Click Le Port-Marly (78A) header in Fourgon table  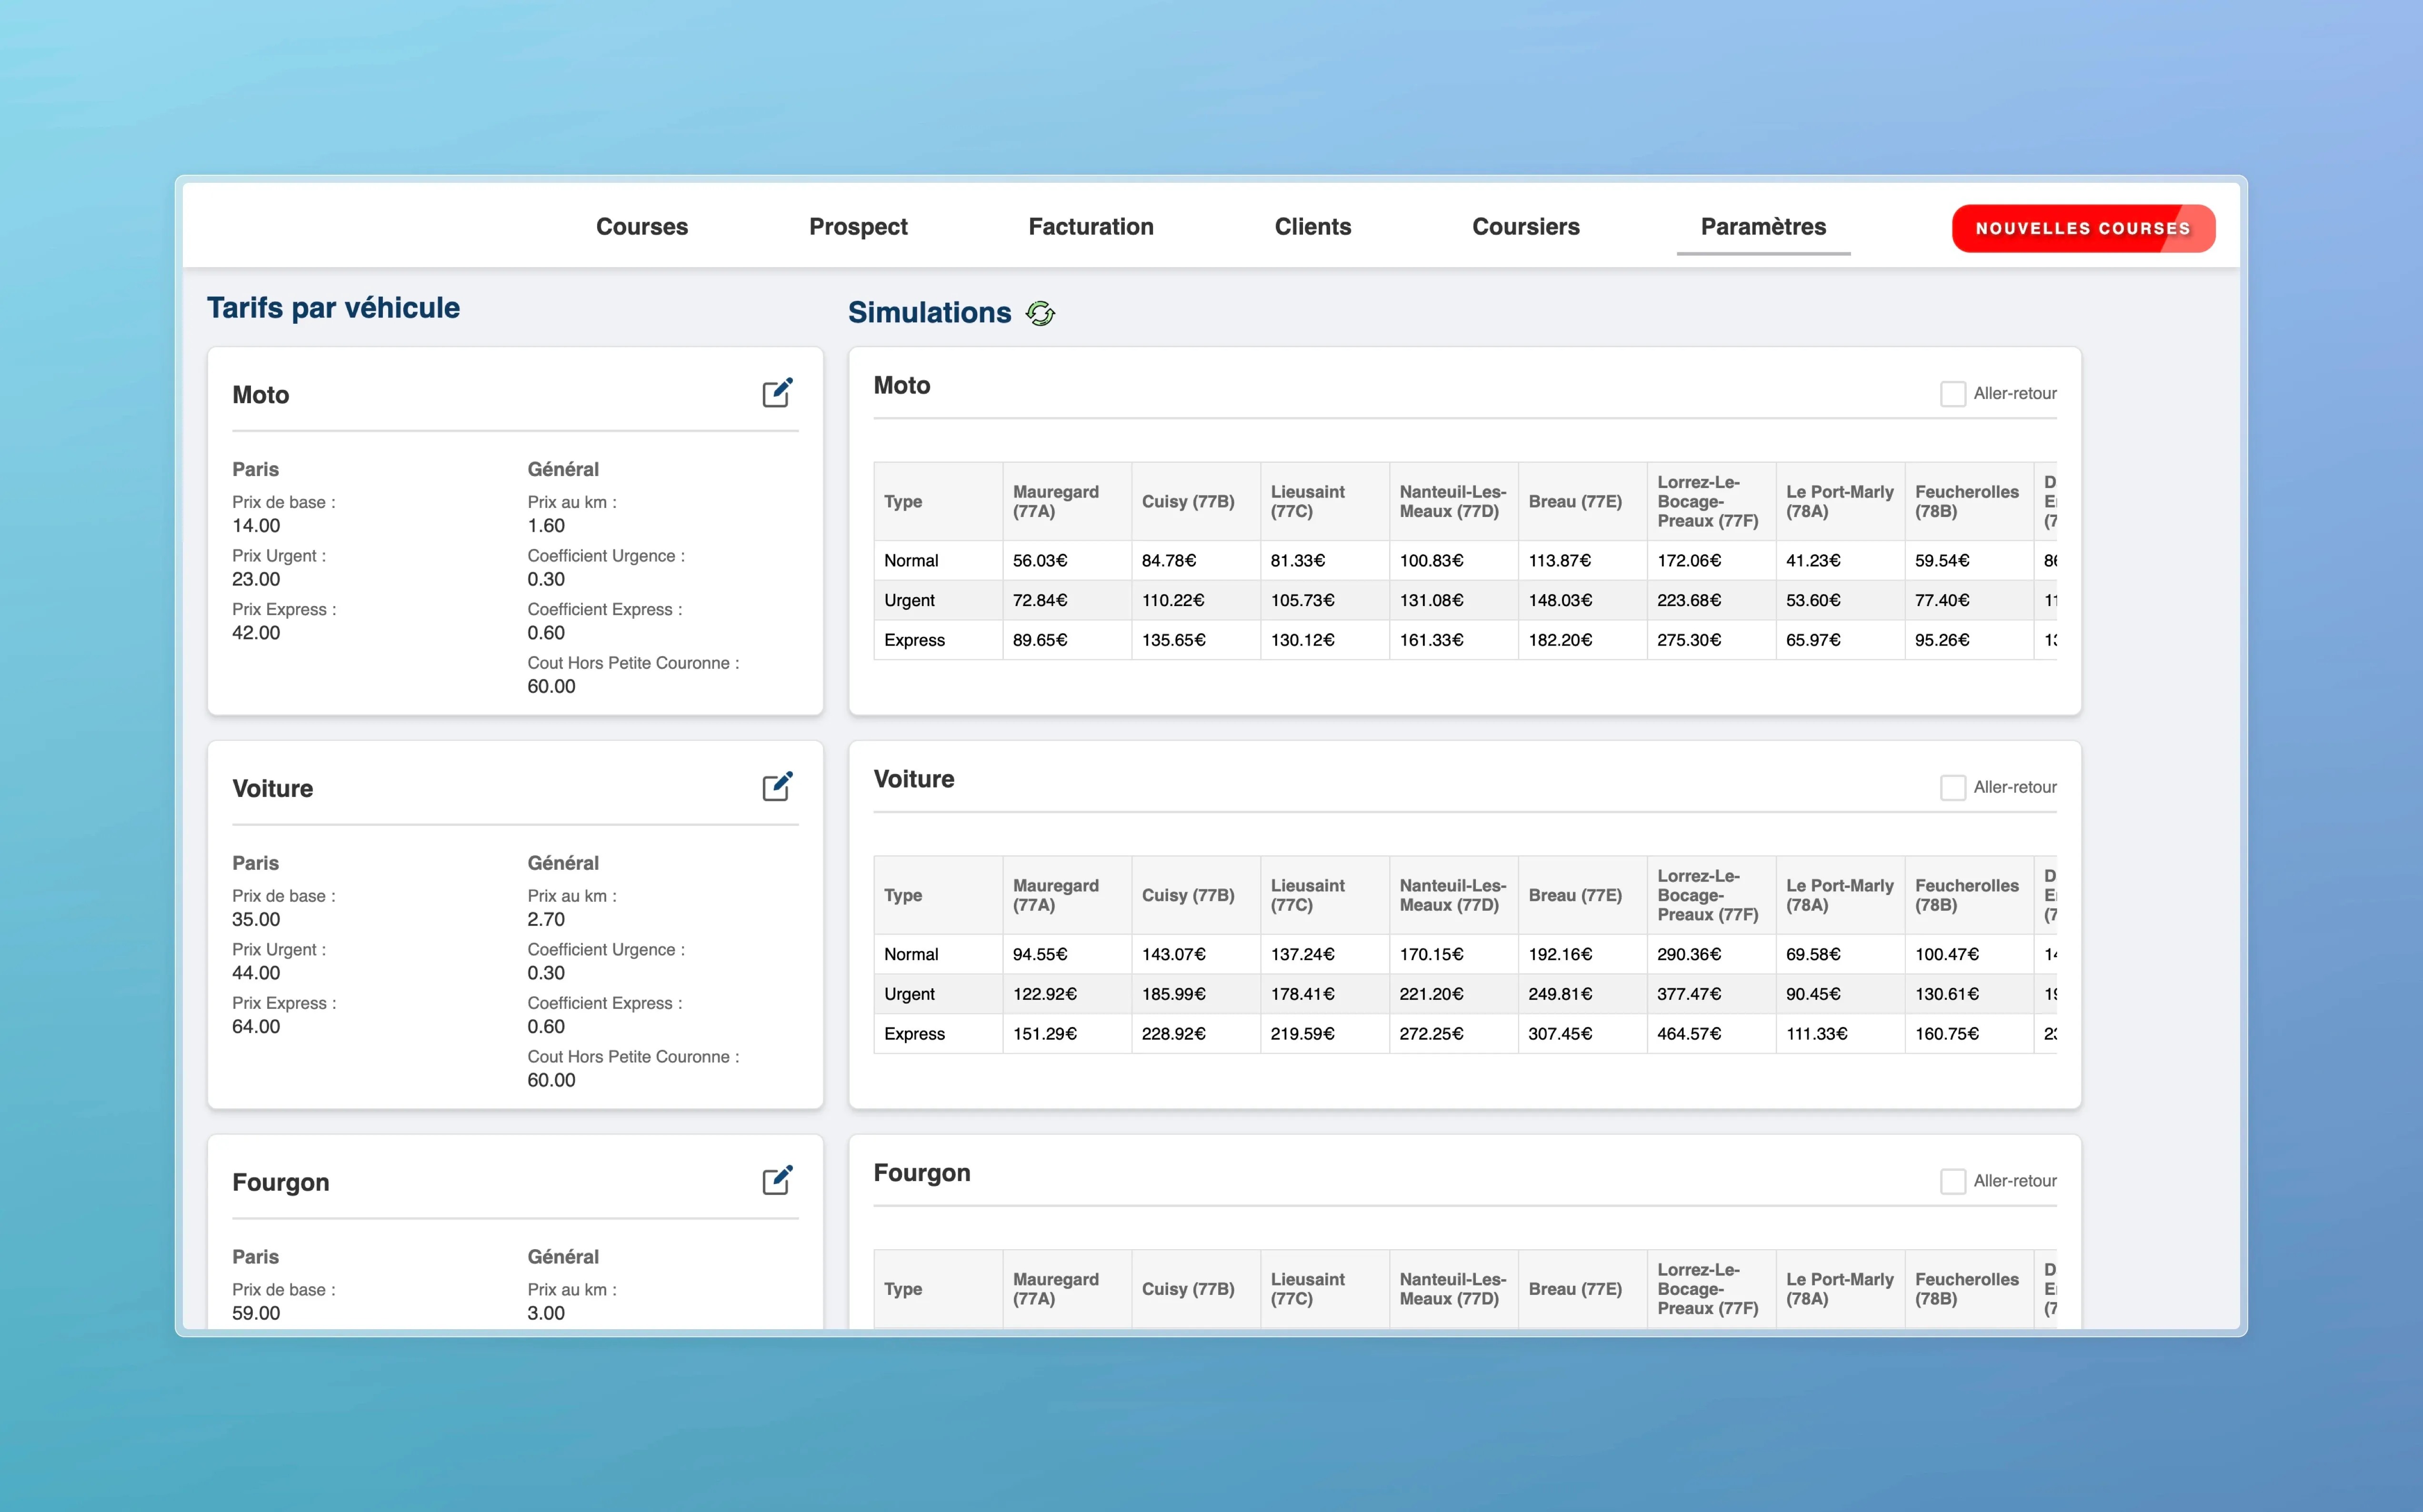[1839, 1289]
